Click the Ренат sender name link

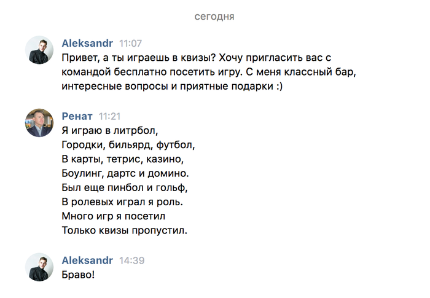pos(77,116)
